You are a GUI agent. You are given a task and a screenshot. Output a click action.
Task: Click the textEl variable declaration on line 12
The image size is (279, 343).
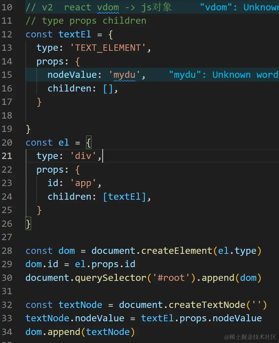pos(74,34)
